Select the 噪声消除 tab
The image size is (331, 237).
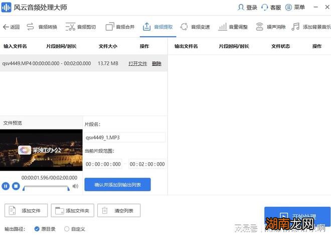(x=271, y=27)
